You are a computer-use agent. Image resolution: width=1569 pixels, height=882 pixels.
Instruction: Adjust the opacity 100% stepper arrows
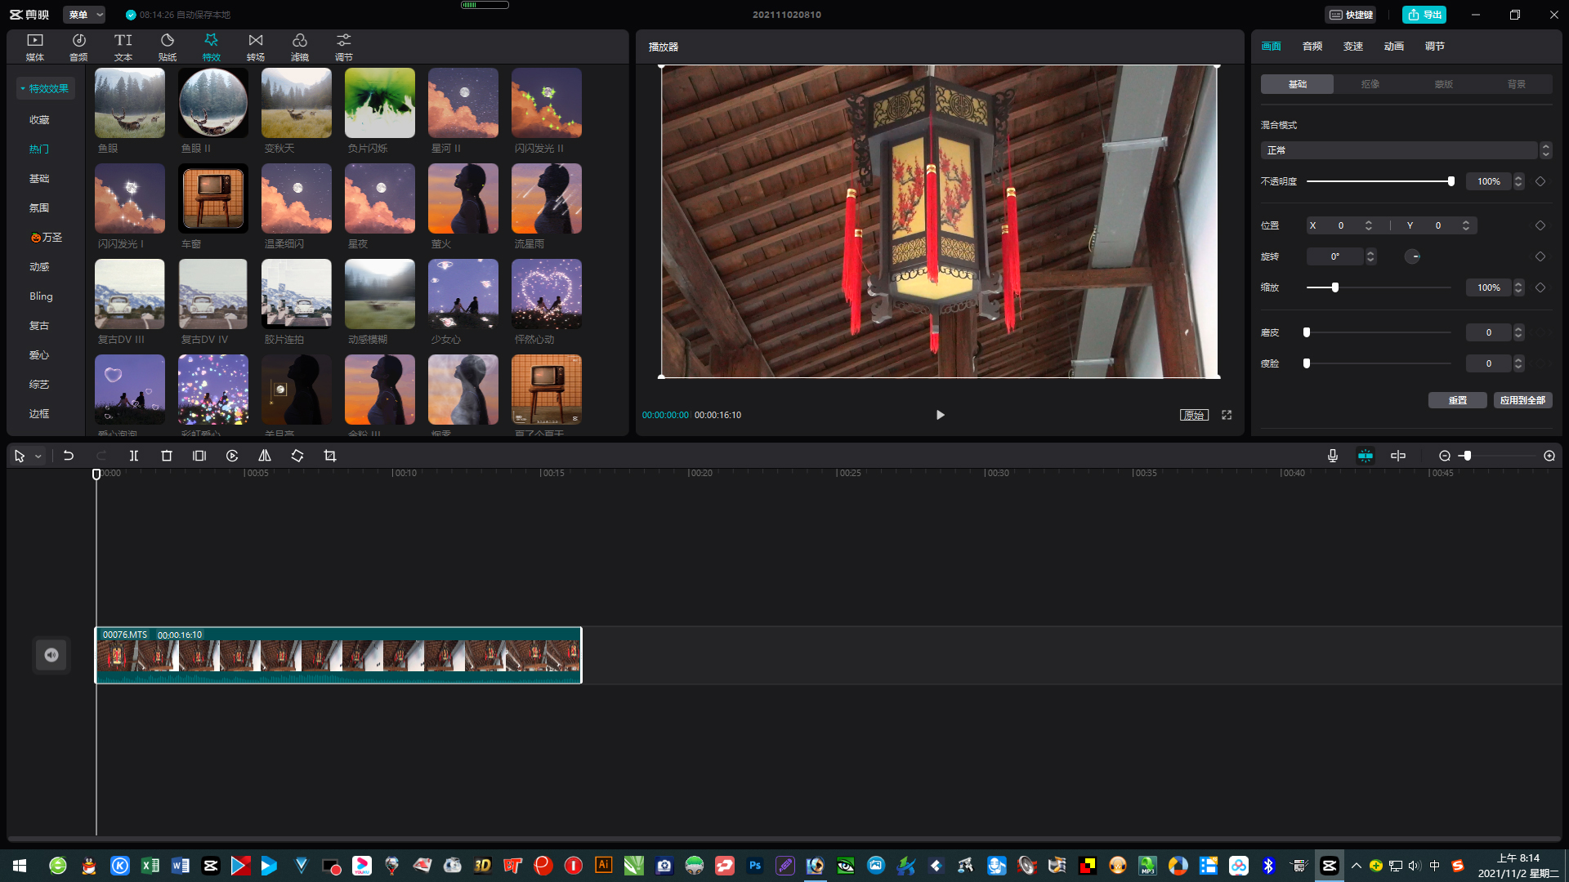tap(1518, 181)
